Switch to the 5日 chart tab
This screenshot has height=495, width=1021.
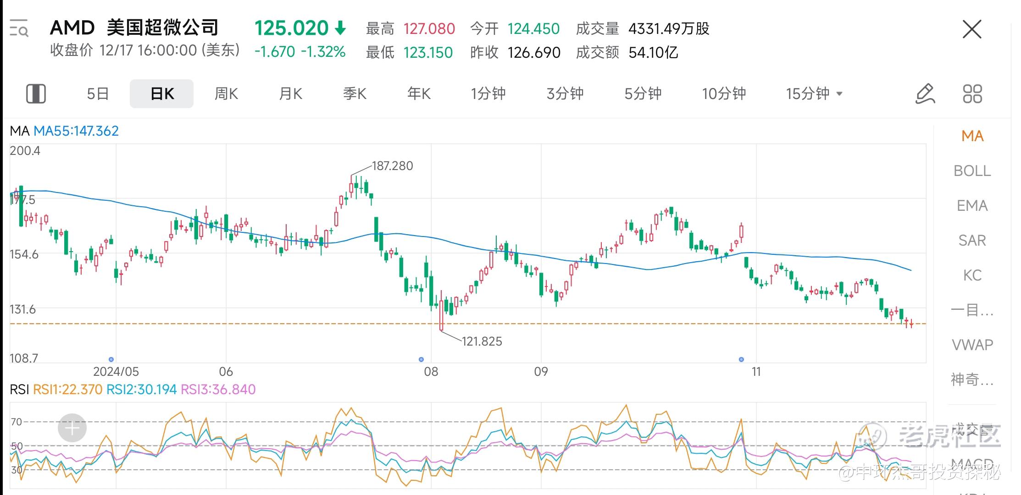(98, 93)
